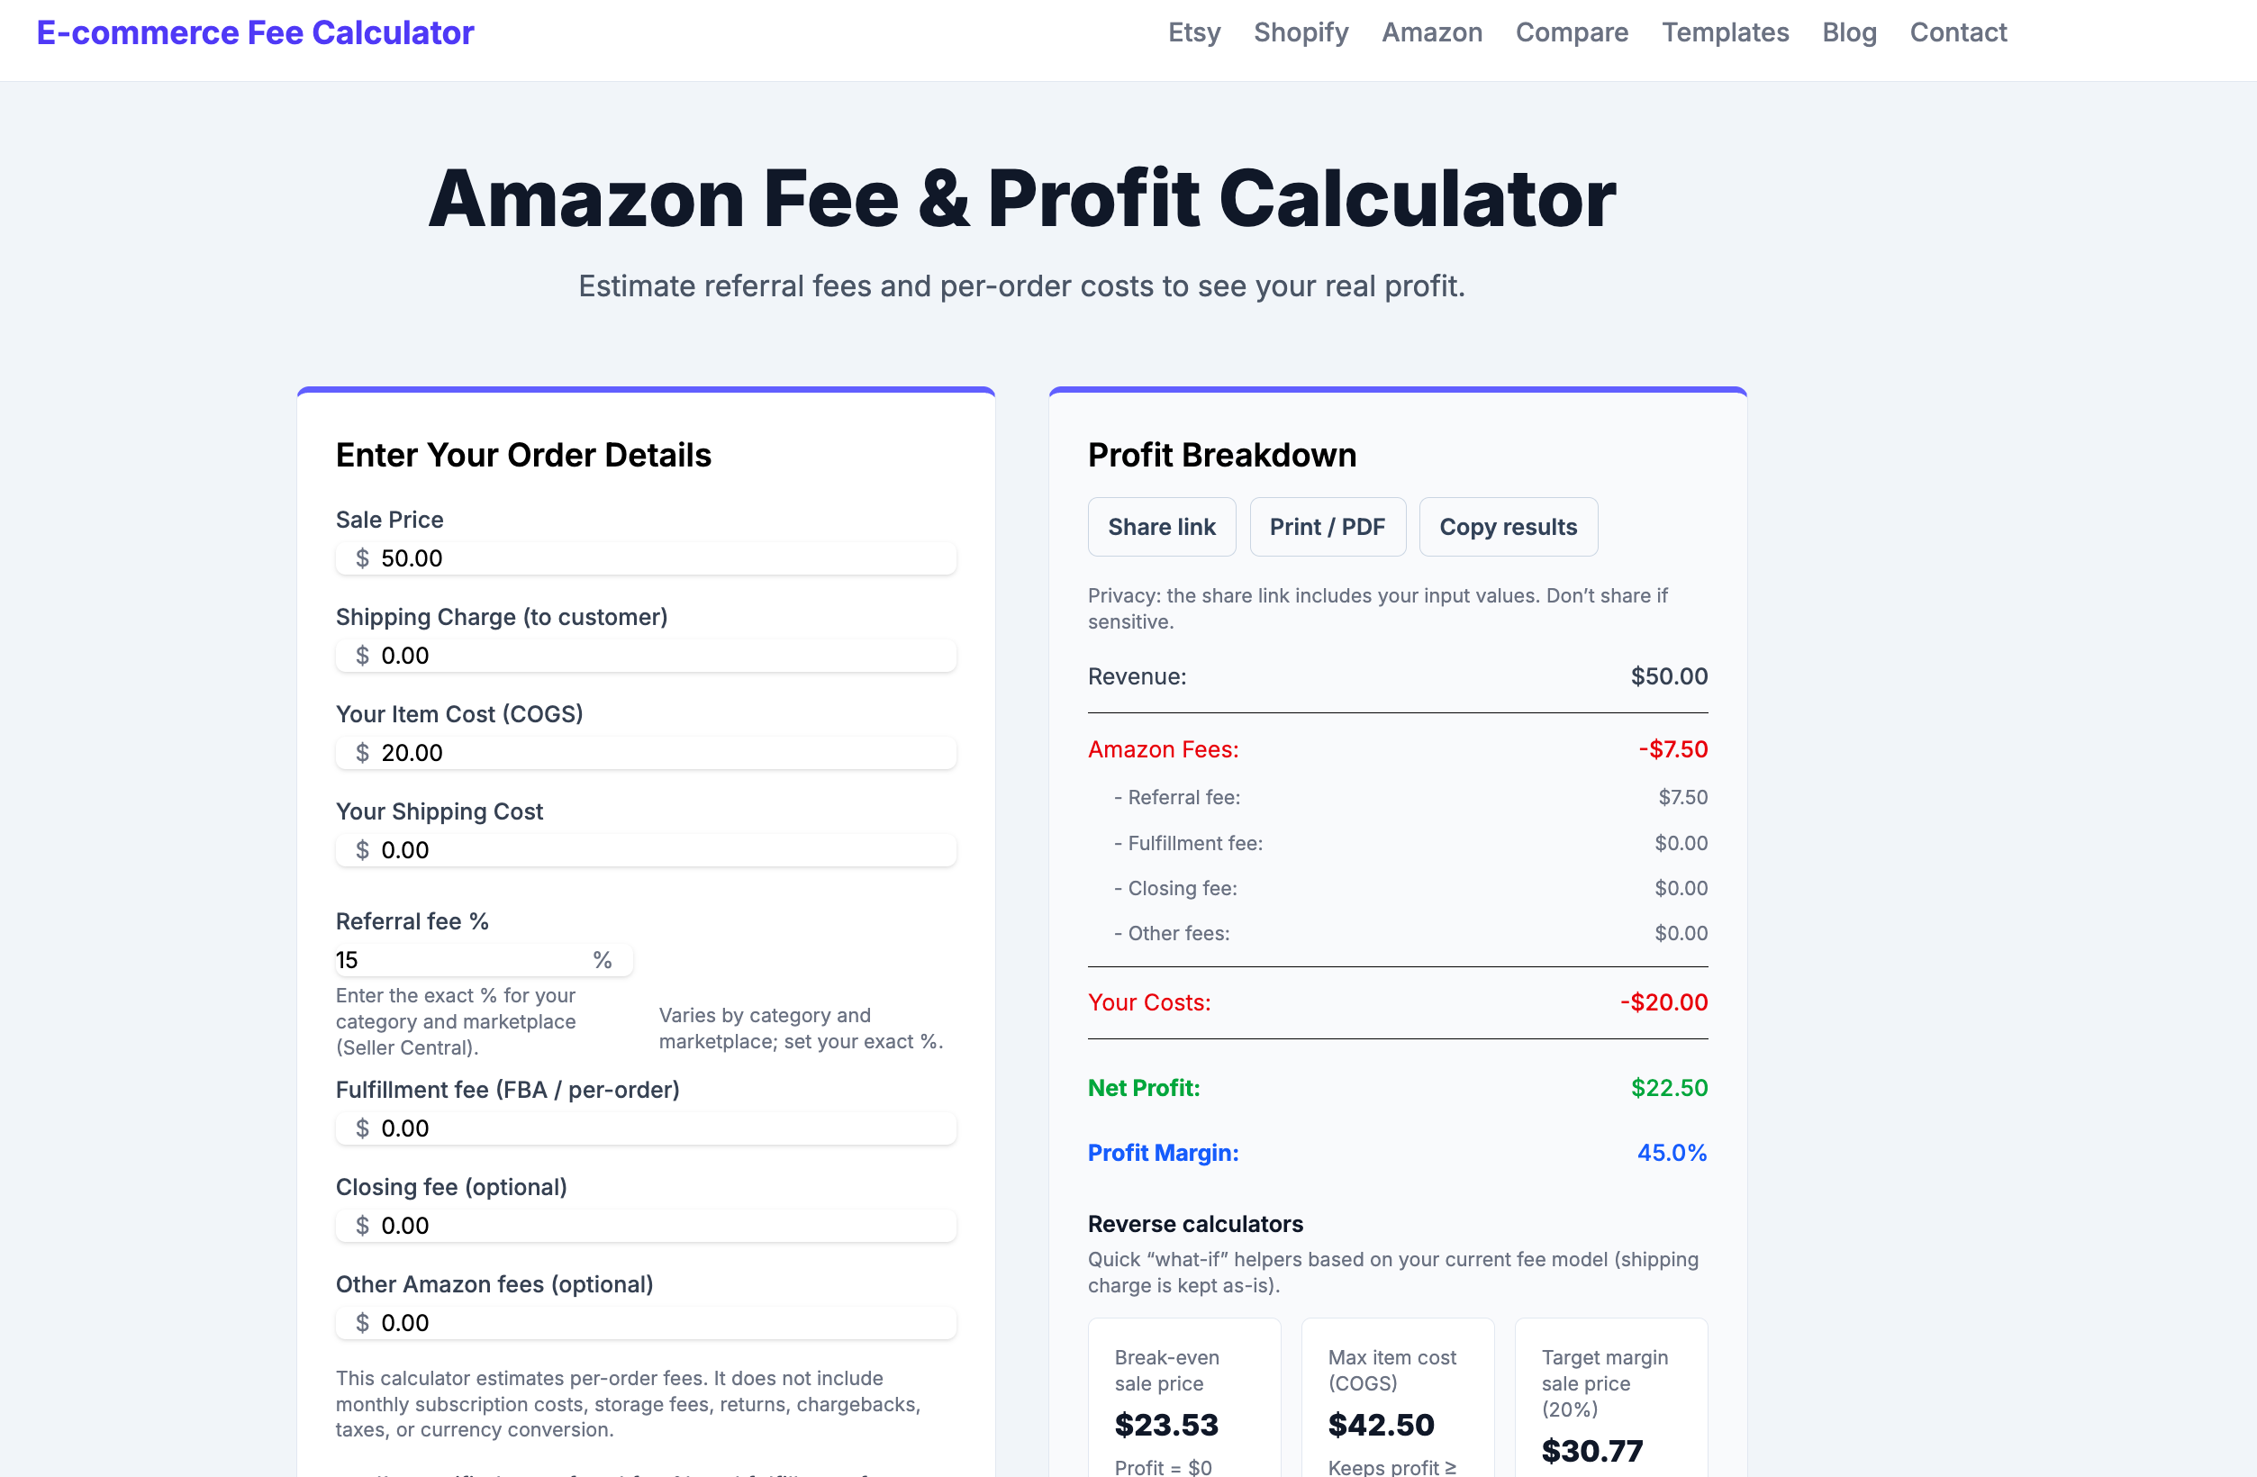The height and width of the screenshot is (1477, 2257).
Task: Click the Sale Price input field
Action: point(645,558)
